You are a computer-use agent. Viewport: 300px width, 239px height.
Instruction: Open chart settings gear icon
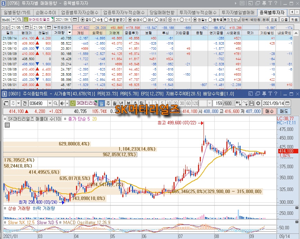pyautogui.click(x=258, y=103)
